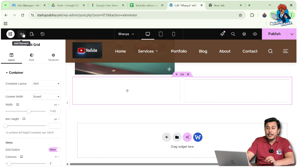
Task: Switch to the Youtube videos sheet tab
Action: (146, 5)
